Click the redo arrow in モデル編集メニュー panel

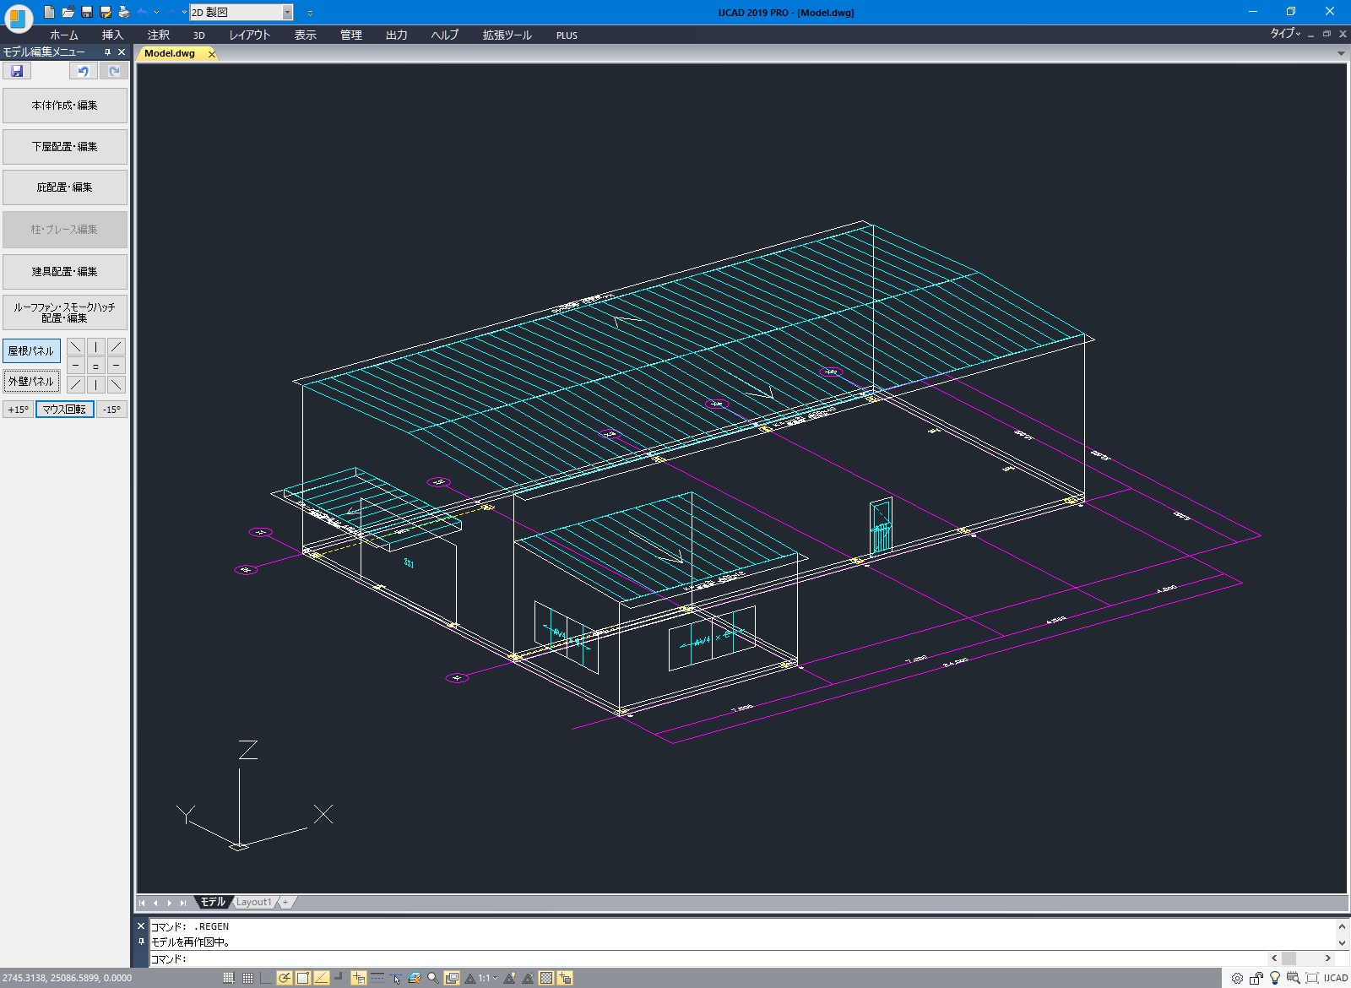[114, 71]
